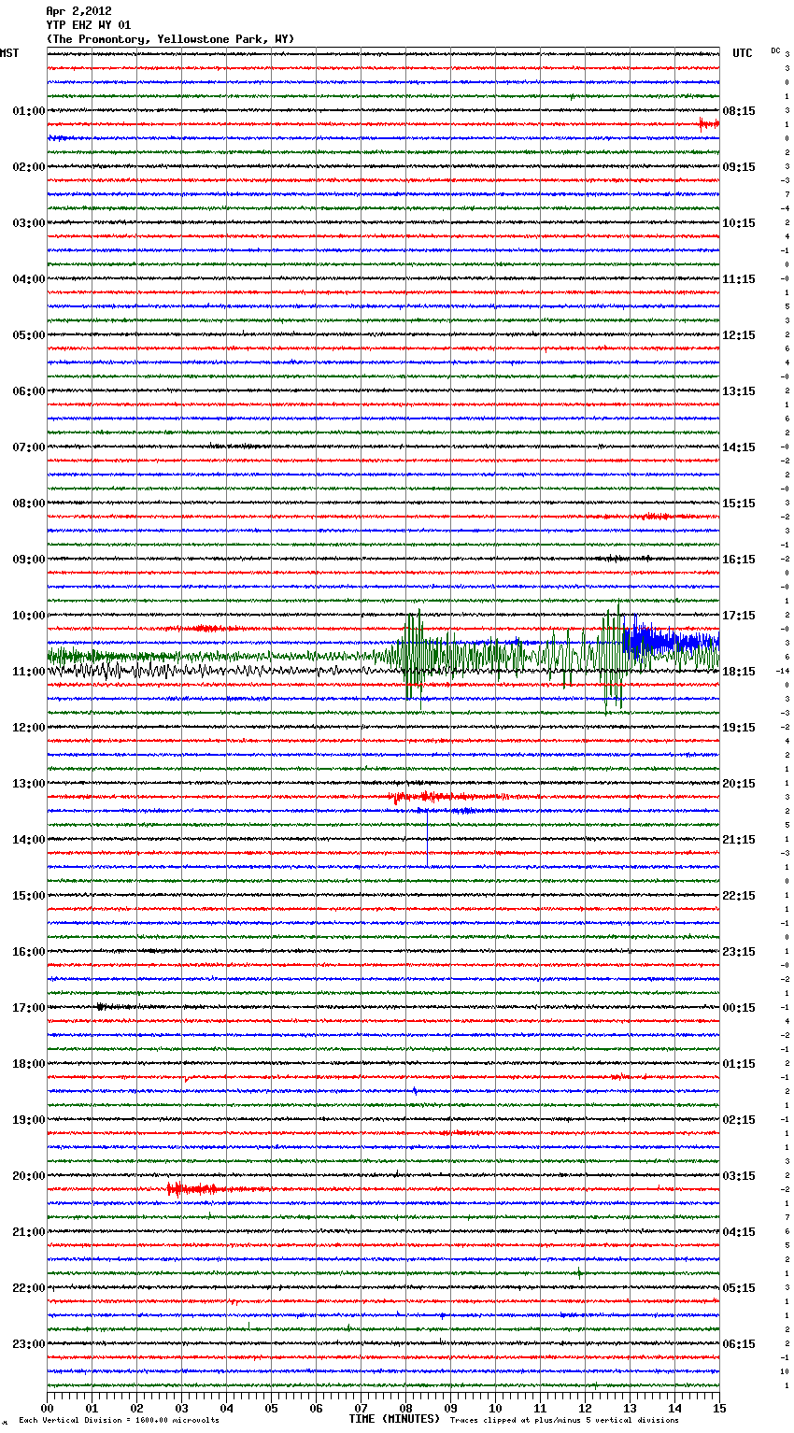Click the 14:15 UTC time label

pyautogui.click(x=739, y=447)
